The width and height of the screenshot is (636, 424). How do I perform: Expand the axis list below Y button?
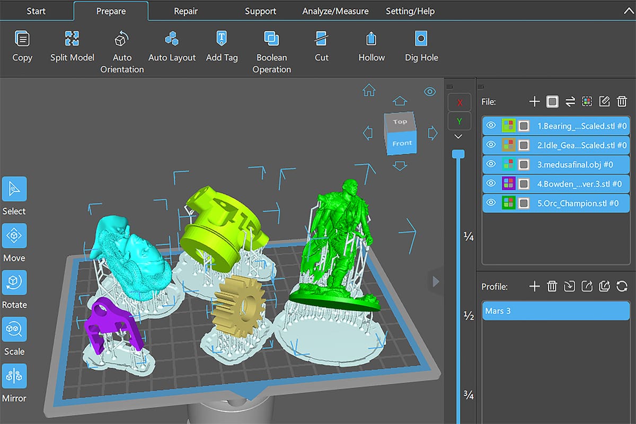459,137
